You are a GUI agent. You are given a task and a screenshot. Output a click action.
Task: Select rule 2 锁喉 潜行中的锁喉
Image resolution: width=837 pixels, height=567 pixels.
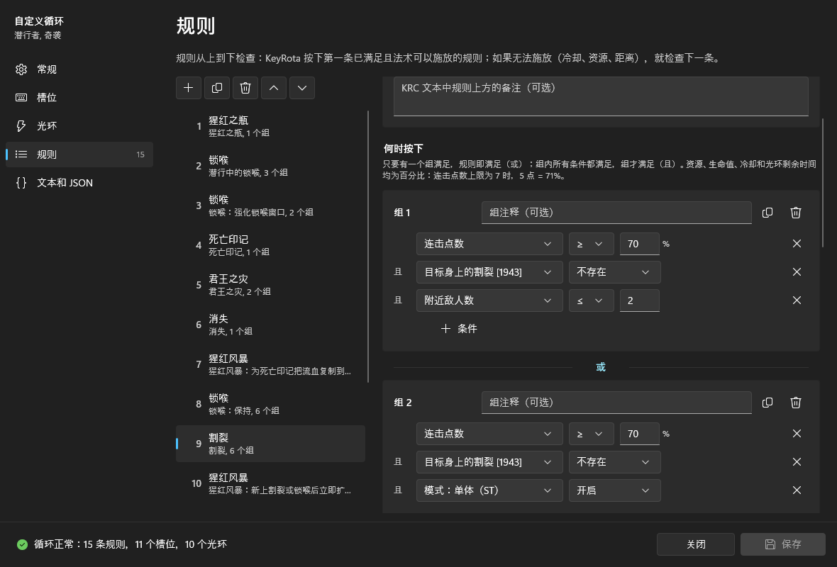[x=271, y=166]
